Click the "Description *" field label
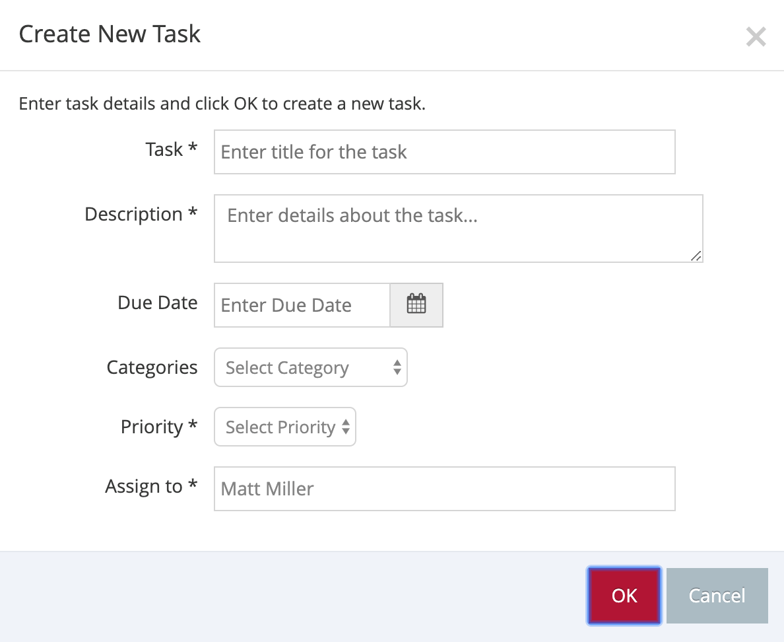 [x=141, y=215]
